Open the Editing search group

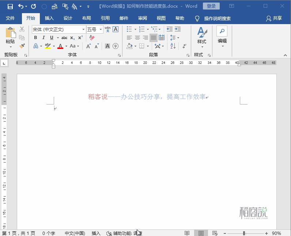coord(222,37)
